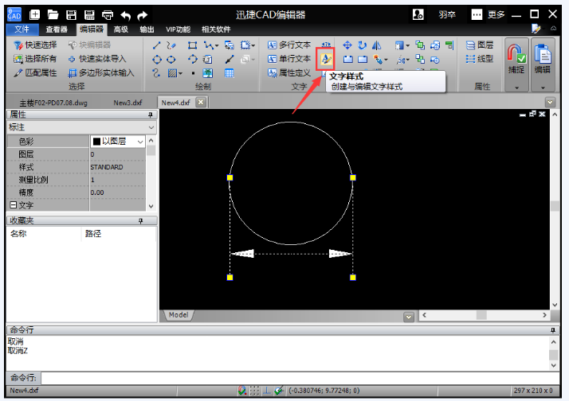Screen dimensions: 569x401
Task: Click the Select All (选择所有) button
Action: pos(35,59)
